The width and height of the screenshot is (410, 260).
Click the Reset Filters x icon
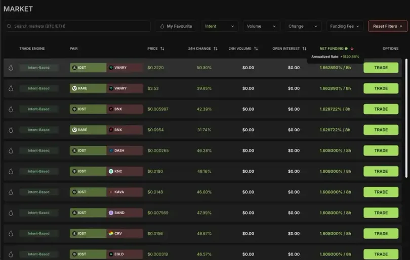click(x=401, y=26)
